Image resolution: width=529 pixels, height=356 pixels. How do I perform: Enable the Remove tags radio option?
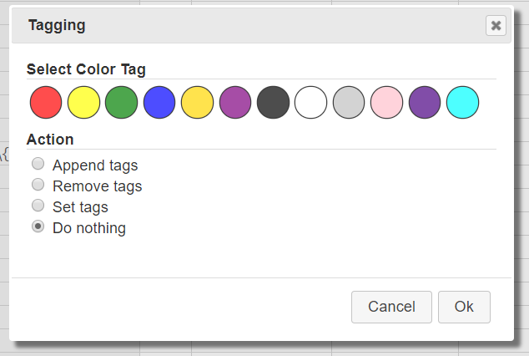point(38,185)
